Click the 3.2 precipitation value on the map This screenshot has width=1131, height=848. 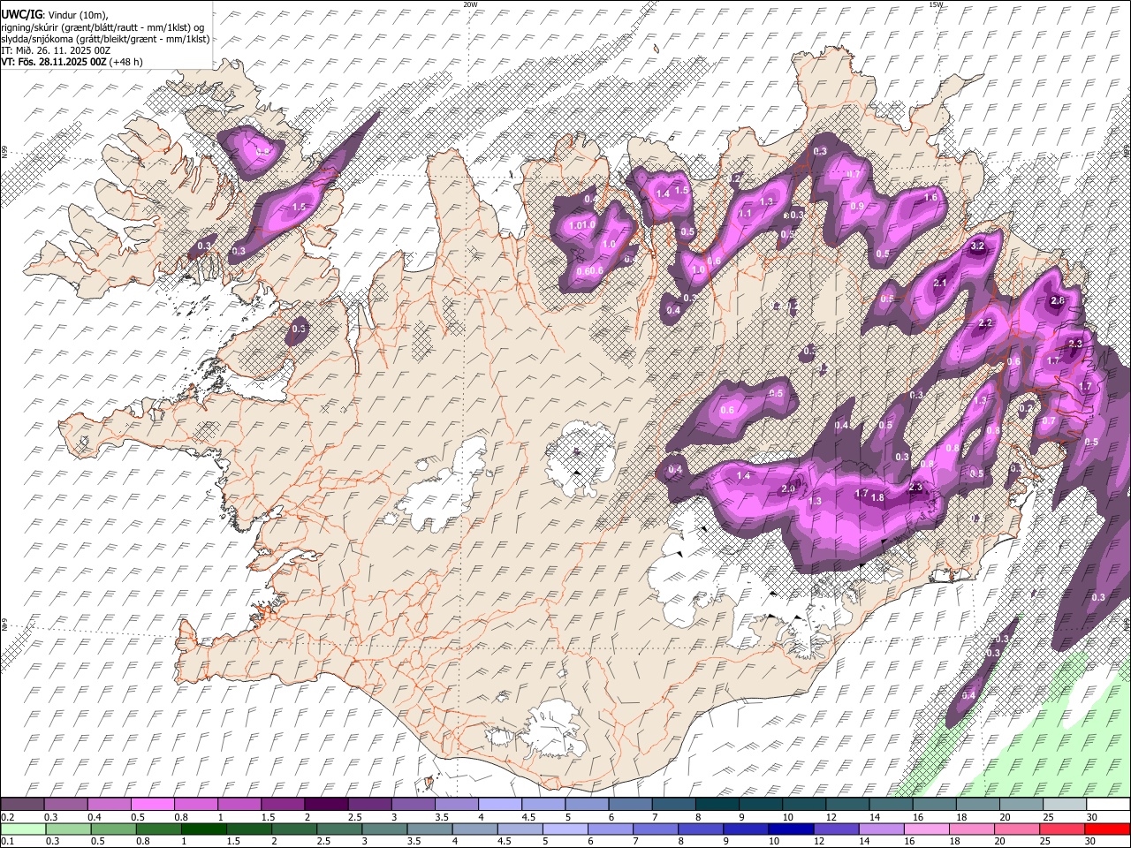point(977,246)
